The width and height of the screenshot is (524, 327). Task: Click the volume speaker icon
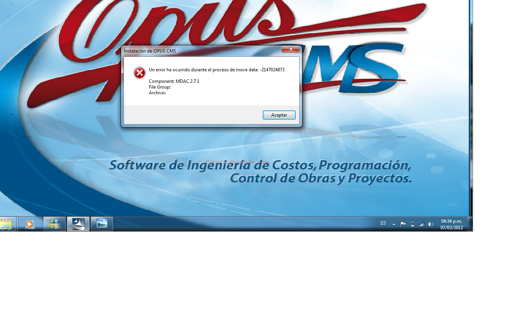click(x=431, y=224)
